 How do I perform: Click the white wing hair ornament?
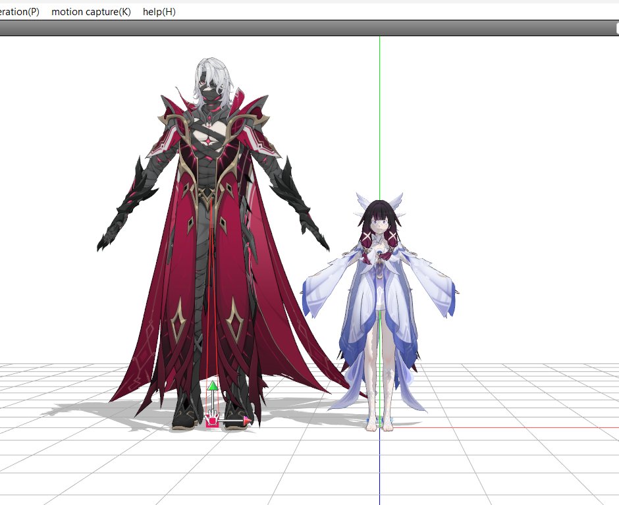363,200
